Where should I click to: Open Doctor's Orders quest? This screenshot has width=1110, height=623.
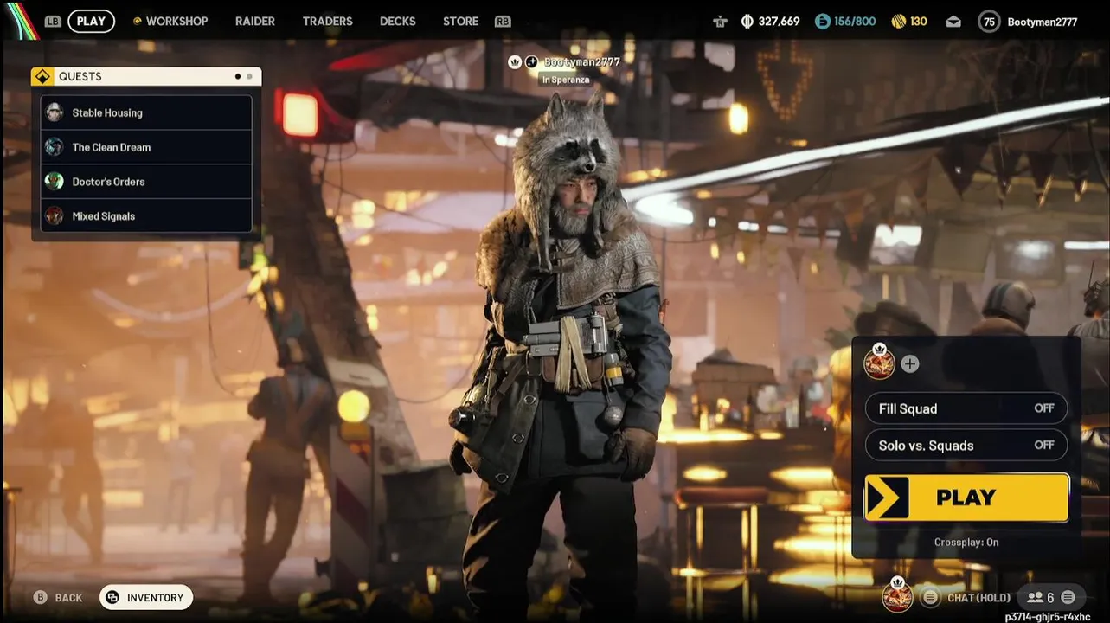point(146,182)
